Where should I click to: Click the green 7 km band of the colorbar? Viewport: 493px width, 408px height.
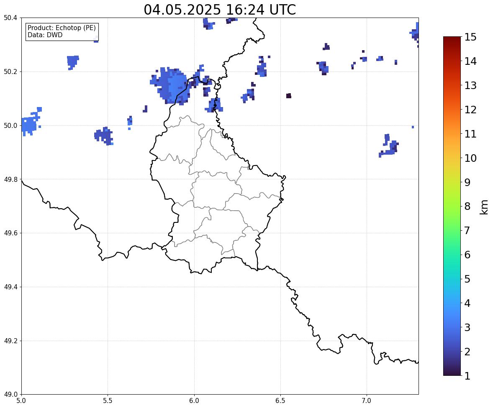point(452,230)
